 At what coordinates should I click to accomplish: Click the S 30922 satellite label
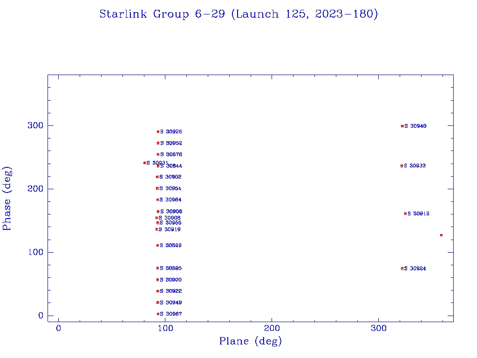click(x=170, y=291)
